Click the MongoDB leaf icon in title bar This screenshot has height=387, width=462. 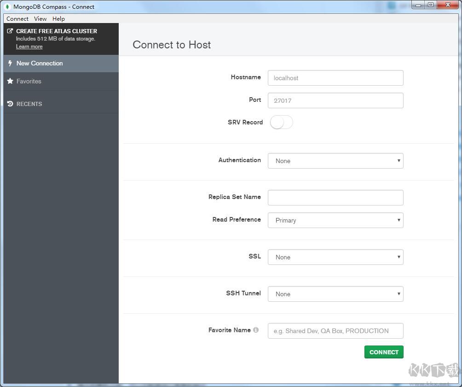pyautogui.click(x=8, y=6)
